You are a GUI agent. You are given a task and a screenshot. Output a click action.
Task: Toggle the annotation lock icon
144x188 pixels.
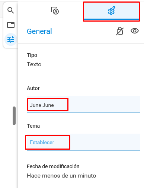click(x=120, y=31)
